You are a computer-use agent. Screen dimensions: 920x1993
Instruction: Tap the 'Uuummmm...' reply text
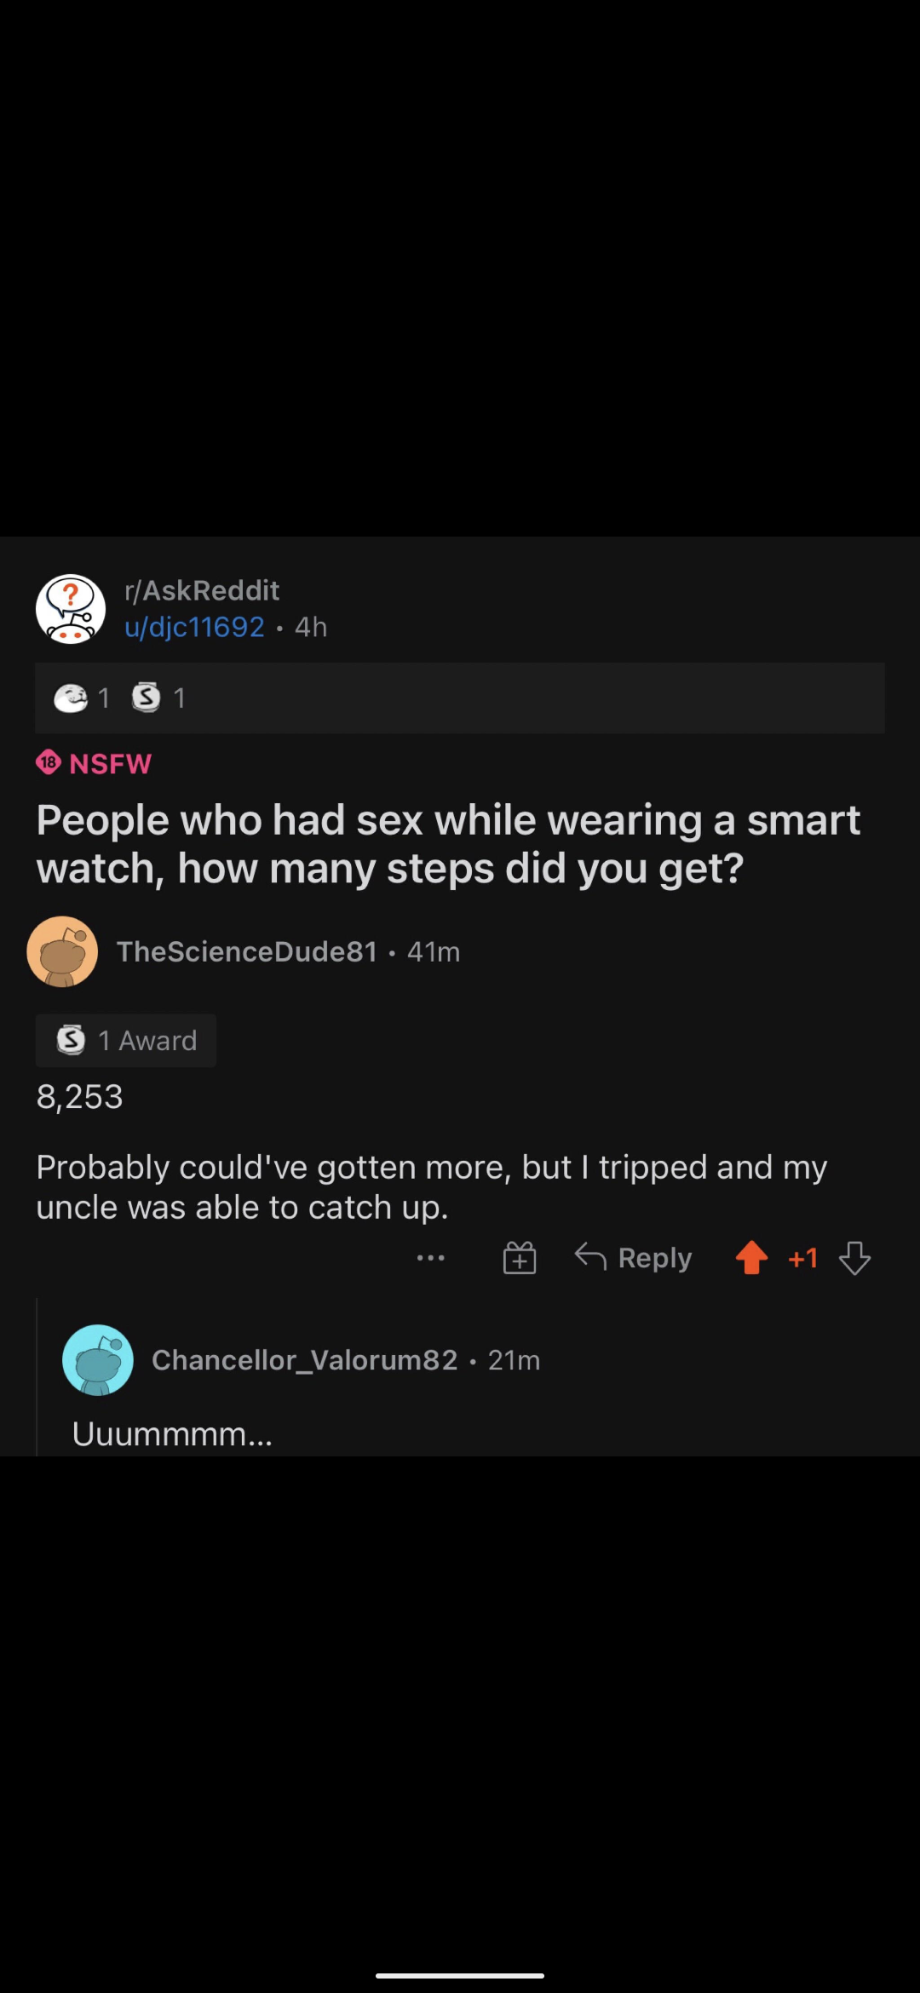(172, 1434)
